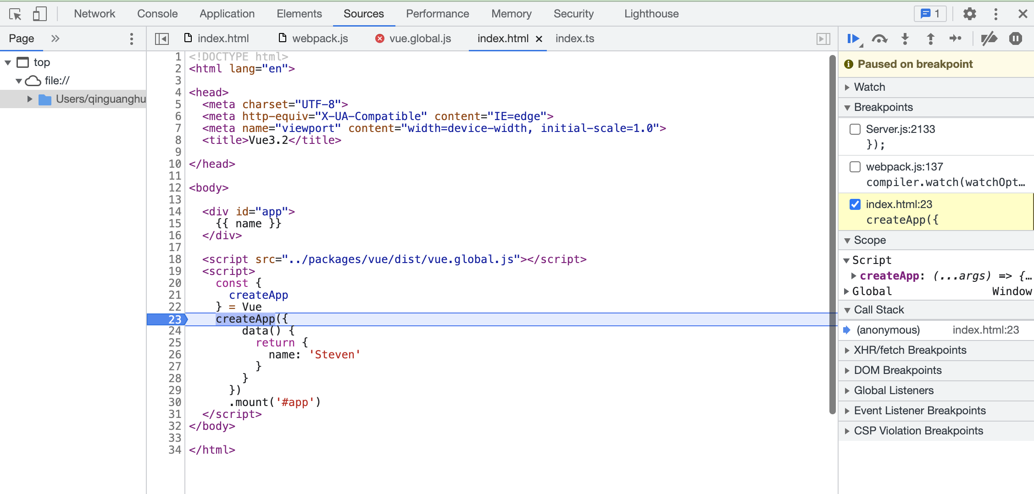Expand Global Listeners section
Image resolution: width=1034 pixels, height=494 pixels.
(x=847, y=390)
